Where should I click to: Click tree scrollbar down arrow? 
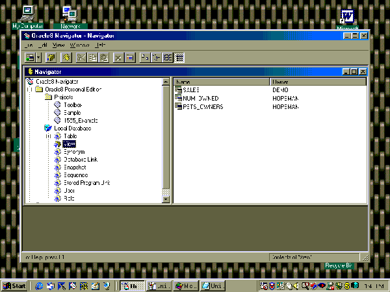point(166,199)
